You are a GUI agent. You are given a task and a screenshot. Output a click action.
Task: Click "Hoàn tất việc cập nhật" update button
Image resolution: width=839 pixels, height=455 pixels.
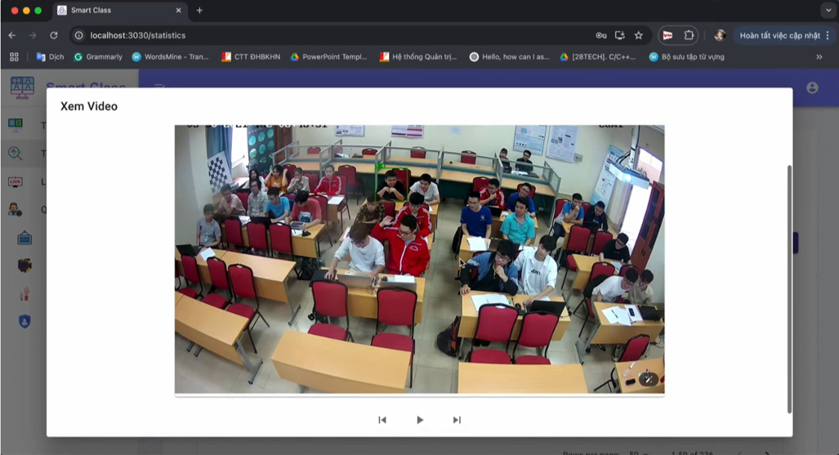(779, 35)
